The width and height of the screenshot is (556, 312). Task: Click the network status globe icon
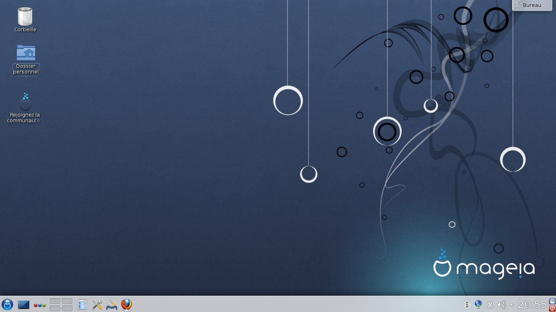478,305
